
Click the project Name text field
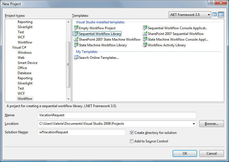click(x=117, y=115)
